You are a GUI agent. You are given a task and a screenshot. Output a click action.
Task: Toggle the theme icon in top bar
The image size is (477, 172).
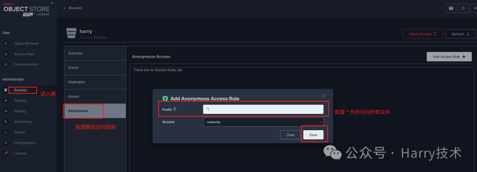click(x=474, y=8)
